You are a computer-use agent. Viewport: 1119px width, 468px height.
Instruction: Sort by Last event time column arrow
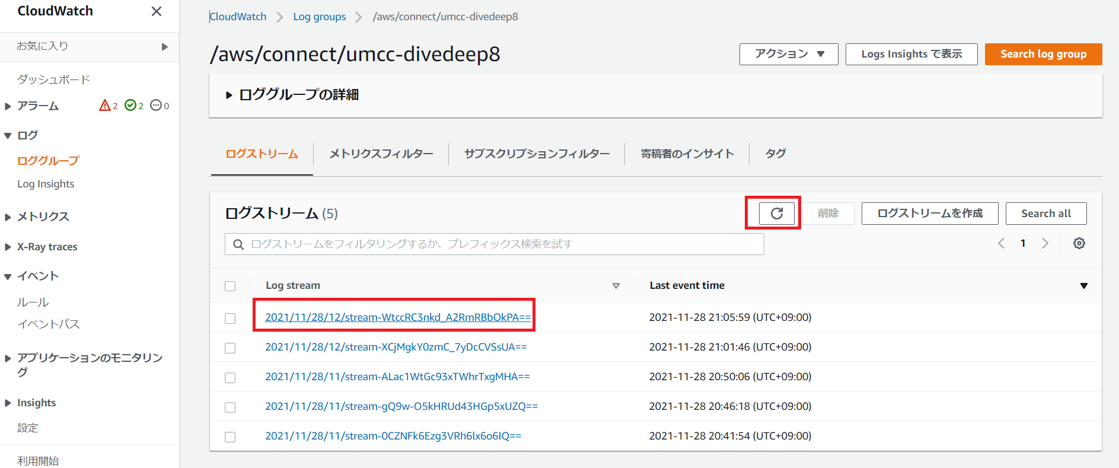1084,286
